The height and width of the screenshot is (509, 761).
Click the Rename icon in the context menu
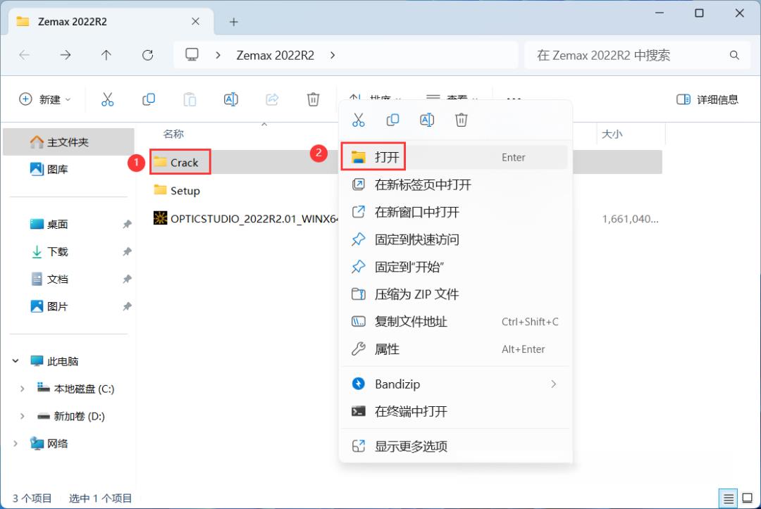click(426, 120)
